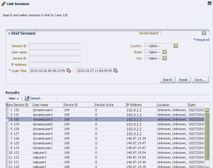This screenshot has width=213, height=168.
Task: Open the Country select dropdown
Action: 176,46
